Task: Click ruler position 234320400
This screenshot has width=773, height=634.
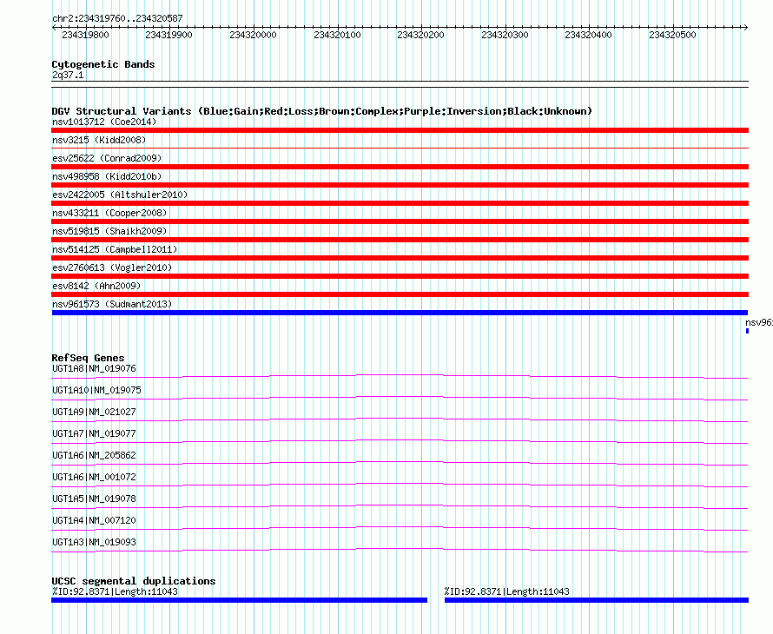Action: (x=588, y=35)
